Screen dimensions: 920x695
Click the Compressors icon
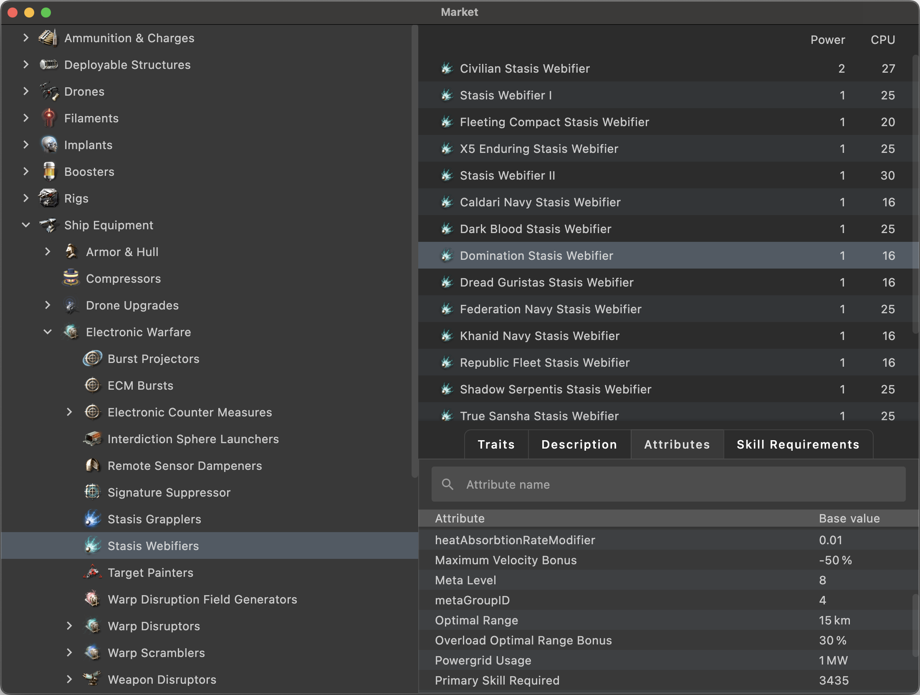tap(71, 279)
